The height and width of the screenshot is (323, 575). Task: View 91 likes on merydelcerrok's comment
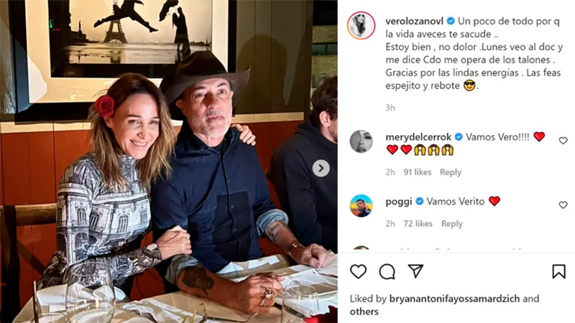coord(418,172)
